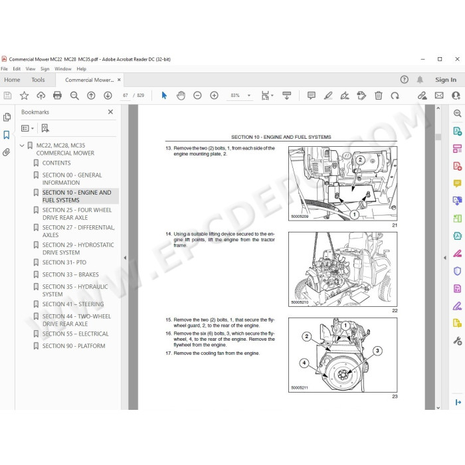Open Protect shield tool in right pane

click(x=457, y=271)
